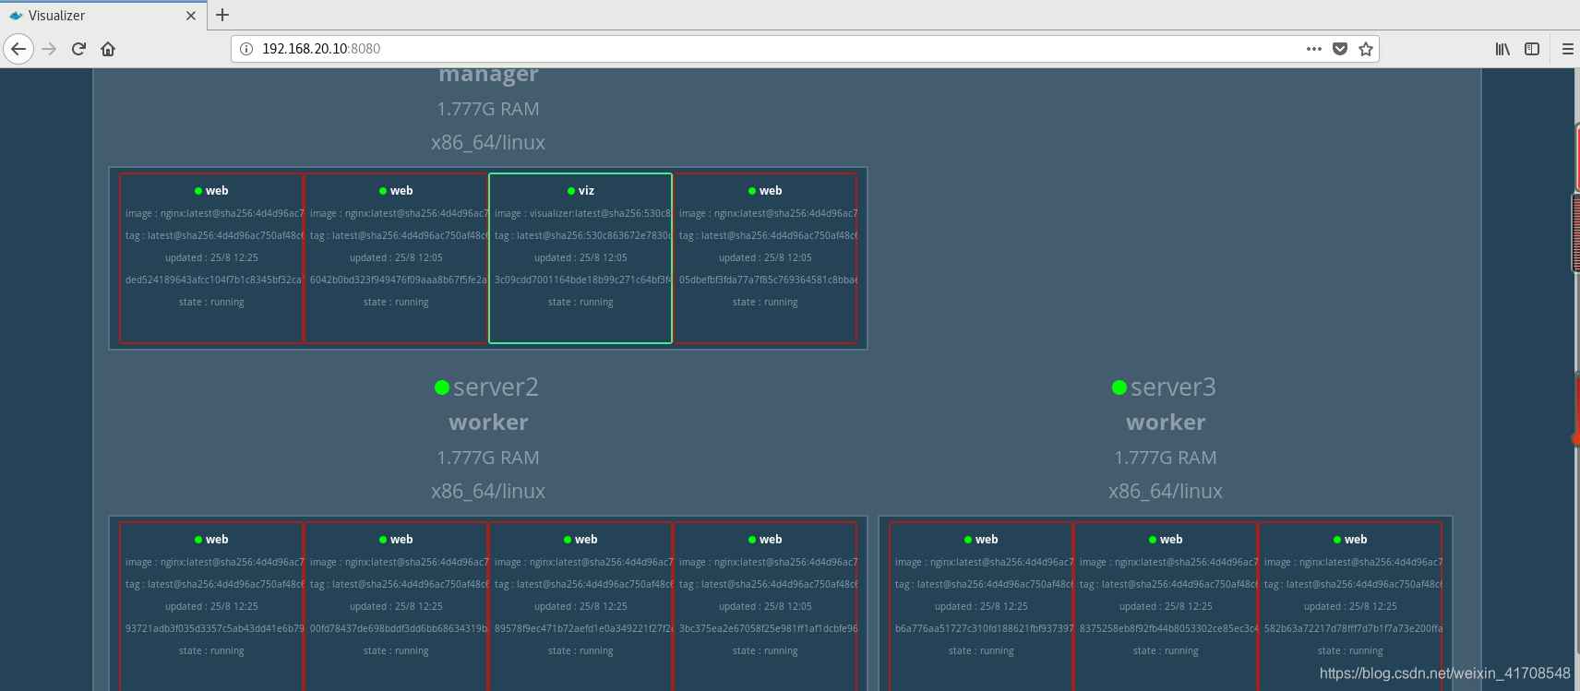This screenshot has height=691, width=1580.
Task: Click web task b6a776aa on server3
Action: click(981, 606)
